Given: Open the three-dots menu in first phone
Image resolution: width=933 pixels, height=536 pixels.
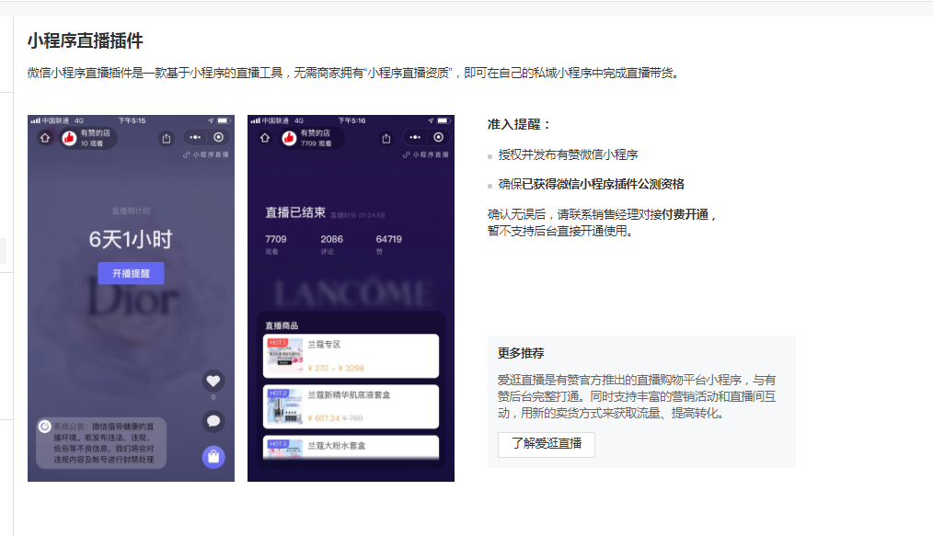Looking at the screenshot, I should pyautogui.click(x=195, y=137).
